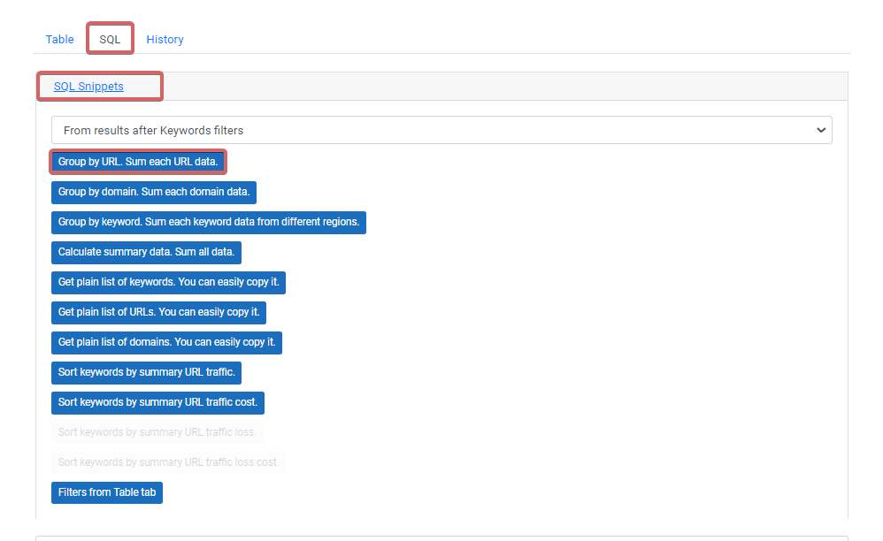Click disabled 'Sort keywords by summary URL traffic loss cost.'
This screenshot has width=883, height=541.
pyautogui.click(x=168, y=463)
